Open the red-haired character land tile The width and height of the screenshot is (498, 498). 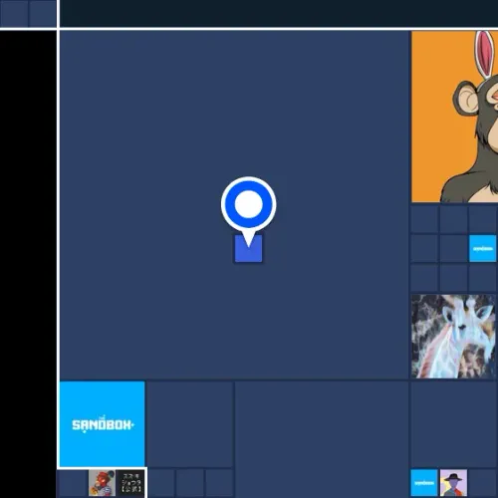tap(102, 483)
